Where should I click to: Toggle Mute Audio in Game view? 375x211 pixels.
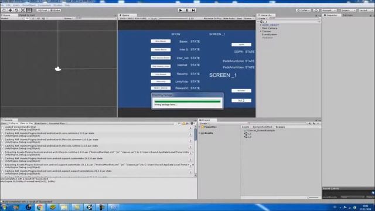click(x=229, y=18)
